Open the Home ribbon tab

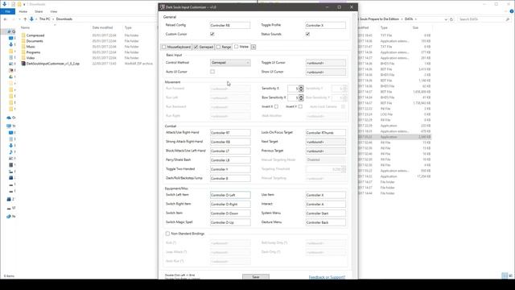pyautogui.click(x=23, y=11)
